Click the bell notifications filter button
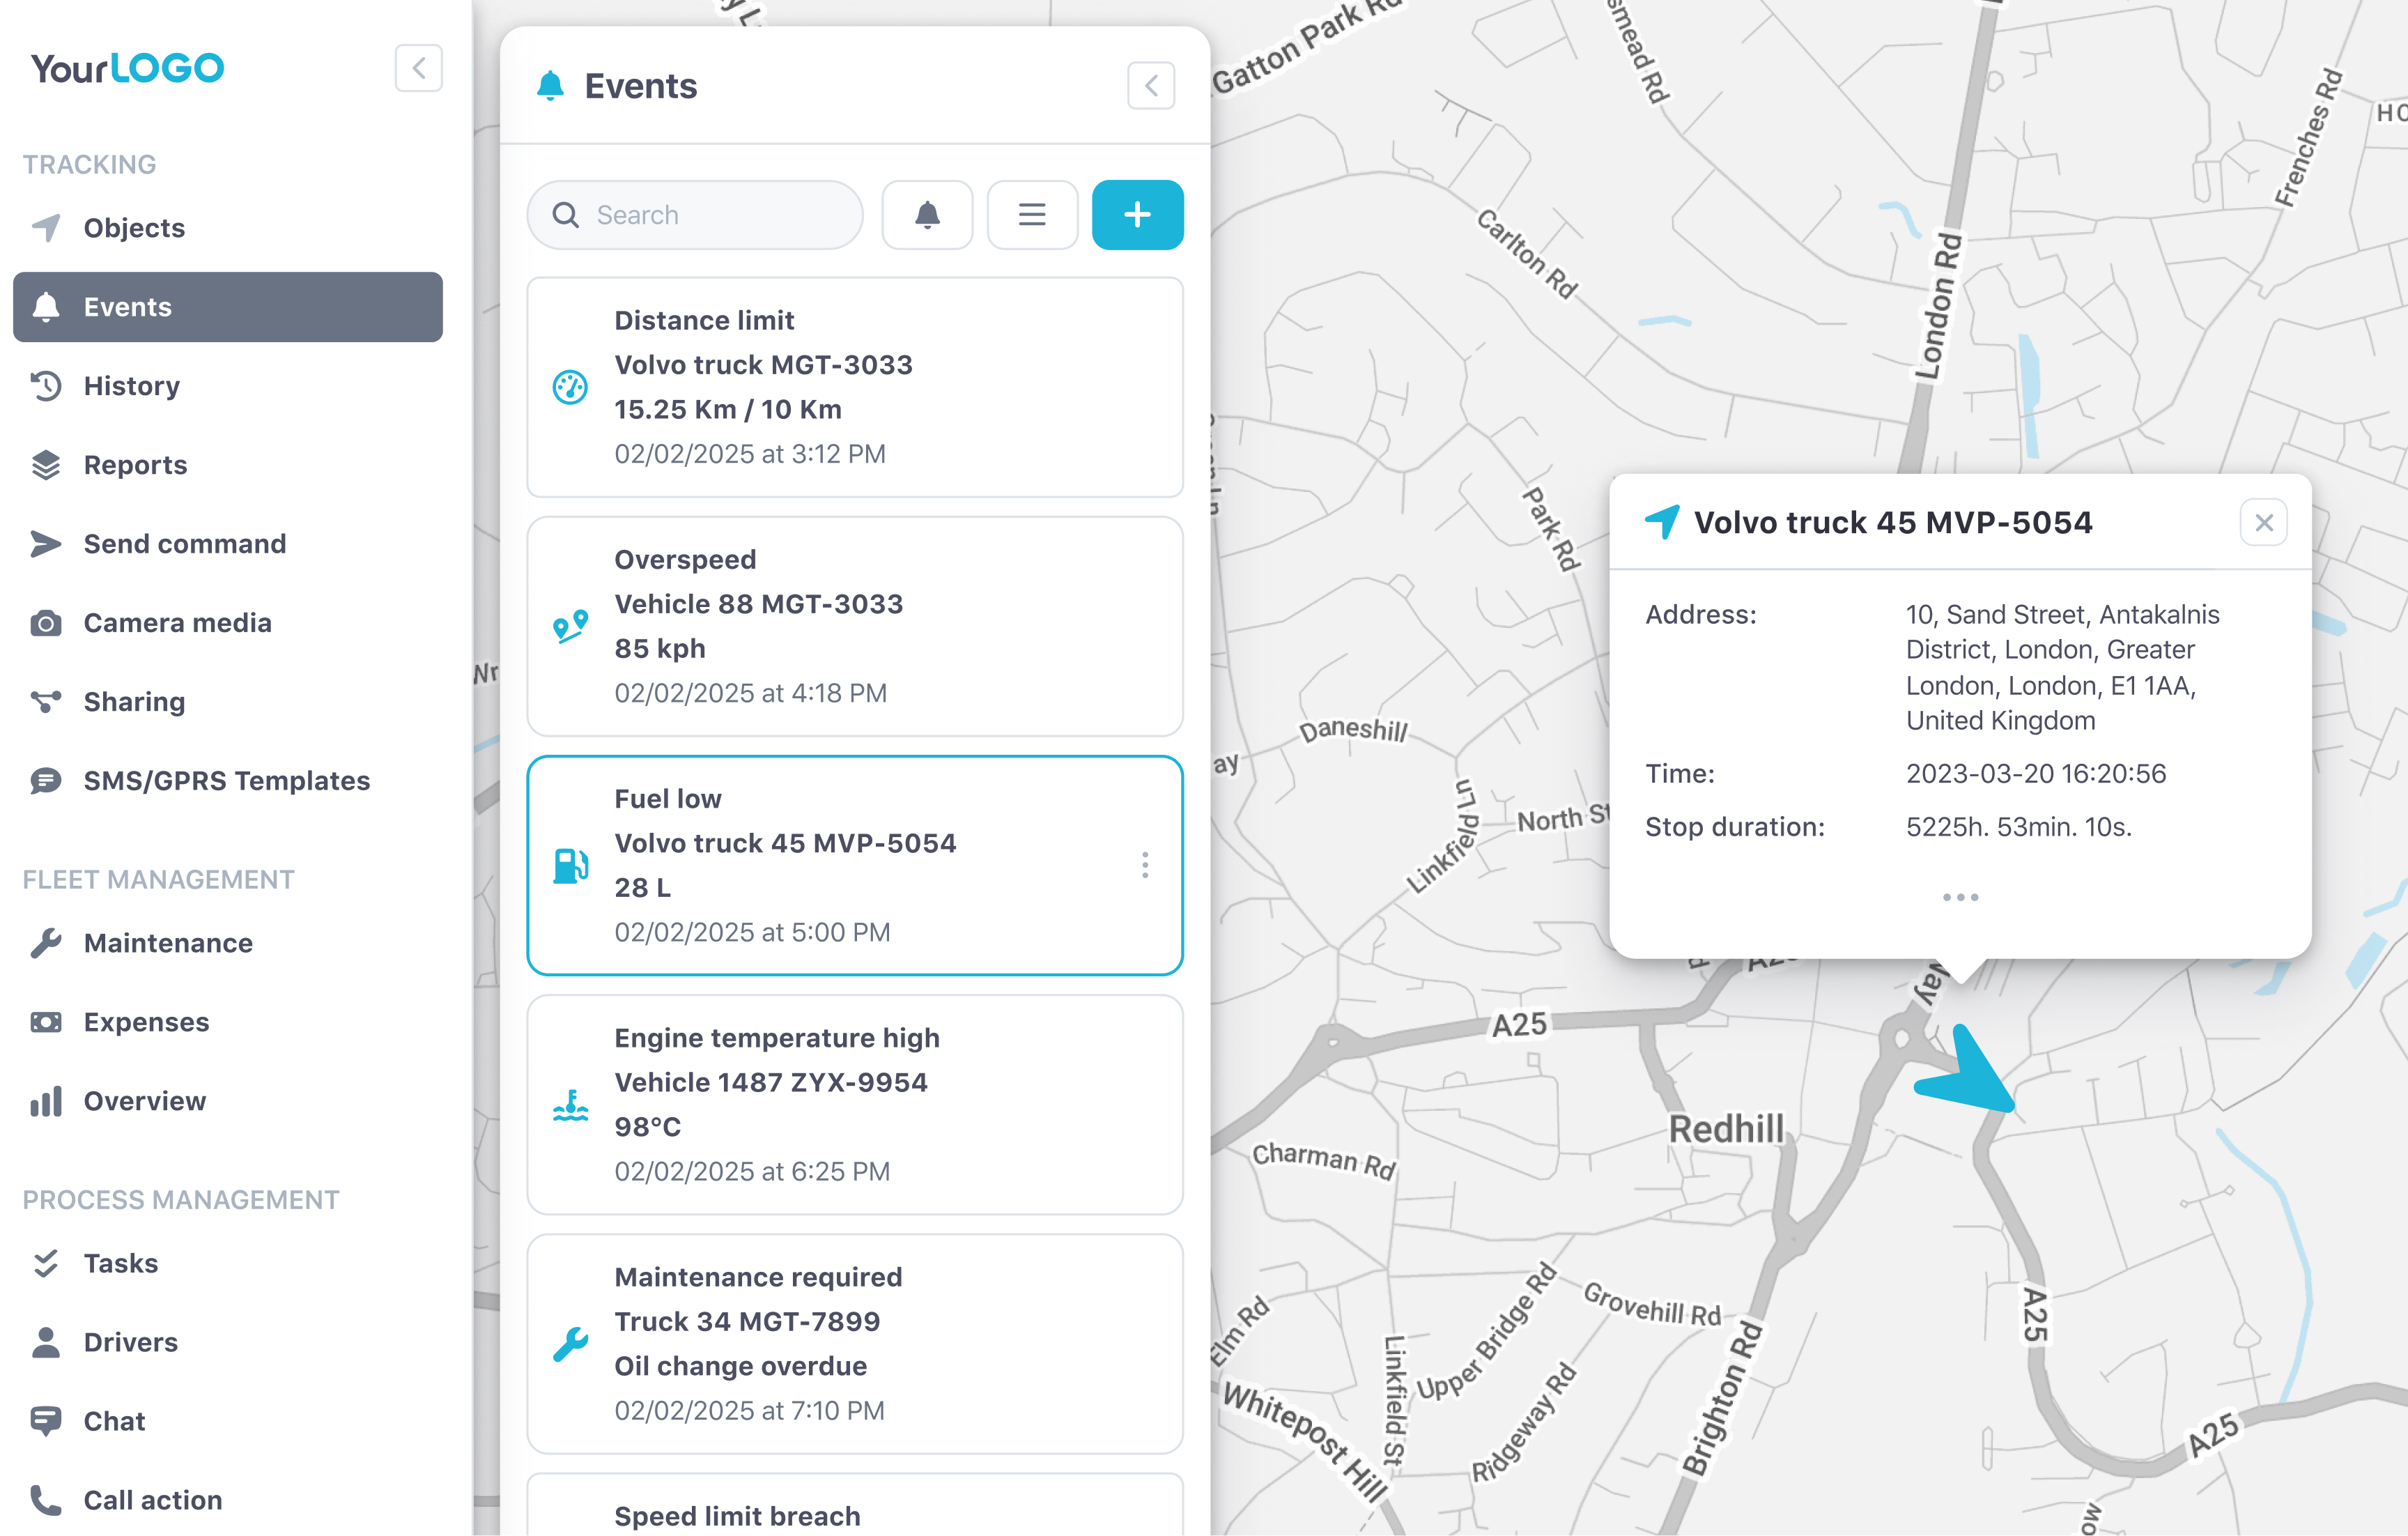Screen dimensions: 2408x1536 (x=927, y=215)
